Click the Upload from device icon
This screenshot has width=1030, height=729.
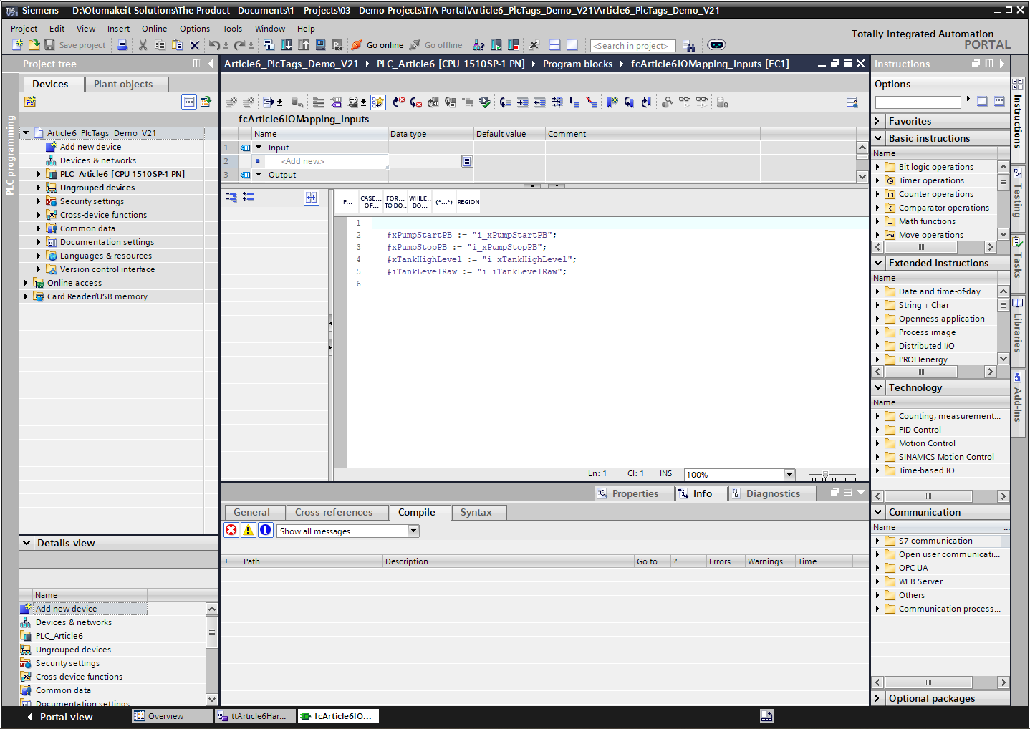pyautogui.click(x=304, y=44)
